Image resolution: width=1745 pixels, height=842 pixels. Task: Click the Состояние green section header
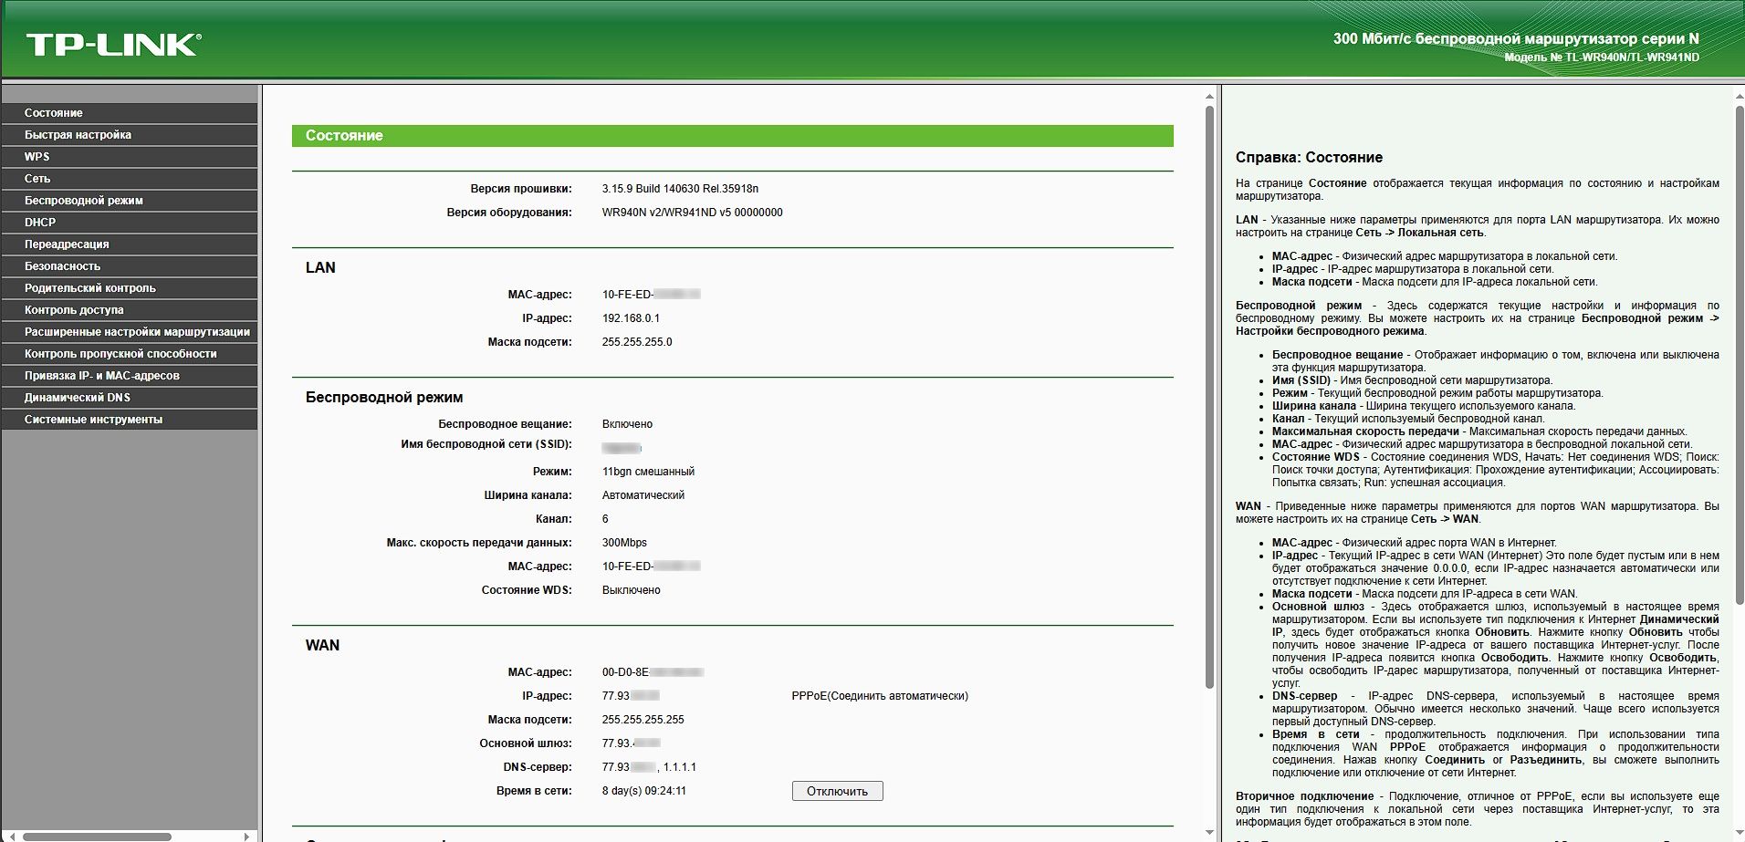click(x=732, y=135)
